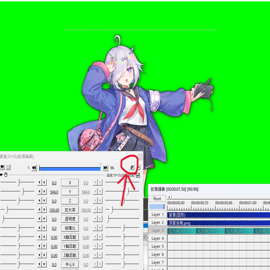Click timeline scroll-left arrow beside Root
The image size is (270, 270).
point(169,197)
